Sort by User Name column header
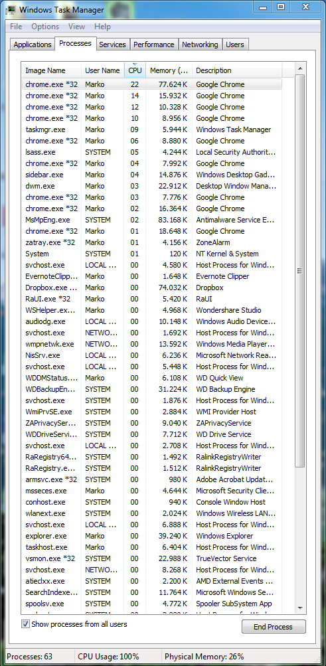The image size is (326, 666). (103, 70)
